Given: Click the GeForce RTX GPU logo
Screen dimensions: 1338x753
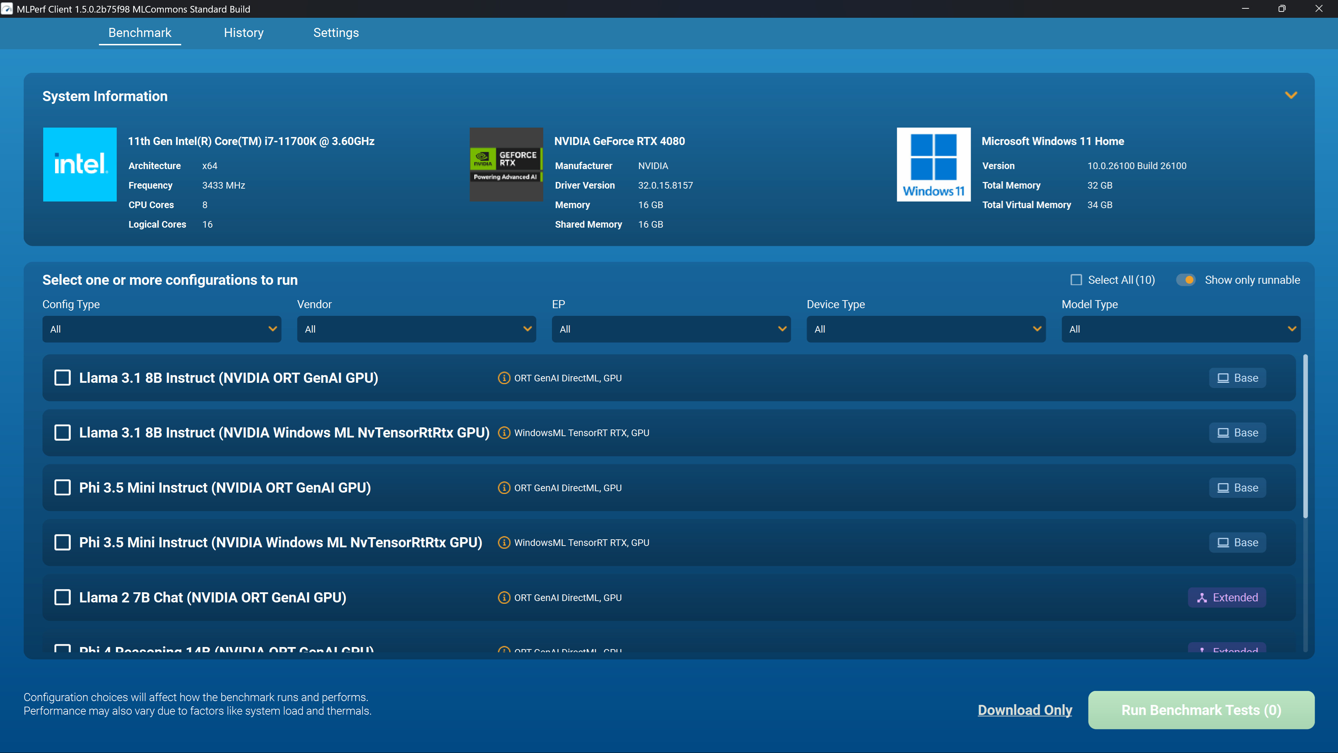Looking at the screenshot, I should (506, 164).
